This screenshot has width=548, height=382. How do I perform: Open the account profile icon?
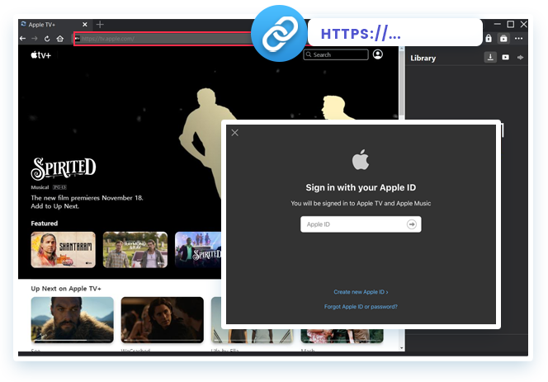click(x=378, y=54)
